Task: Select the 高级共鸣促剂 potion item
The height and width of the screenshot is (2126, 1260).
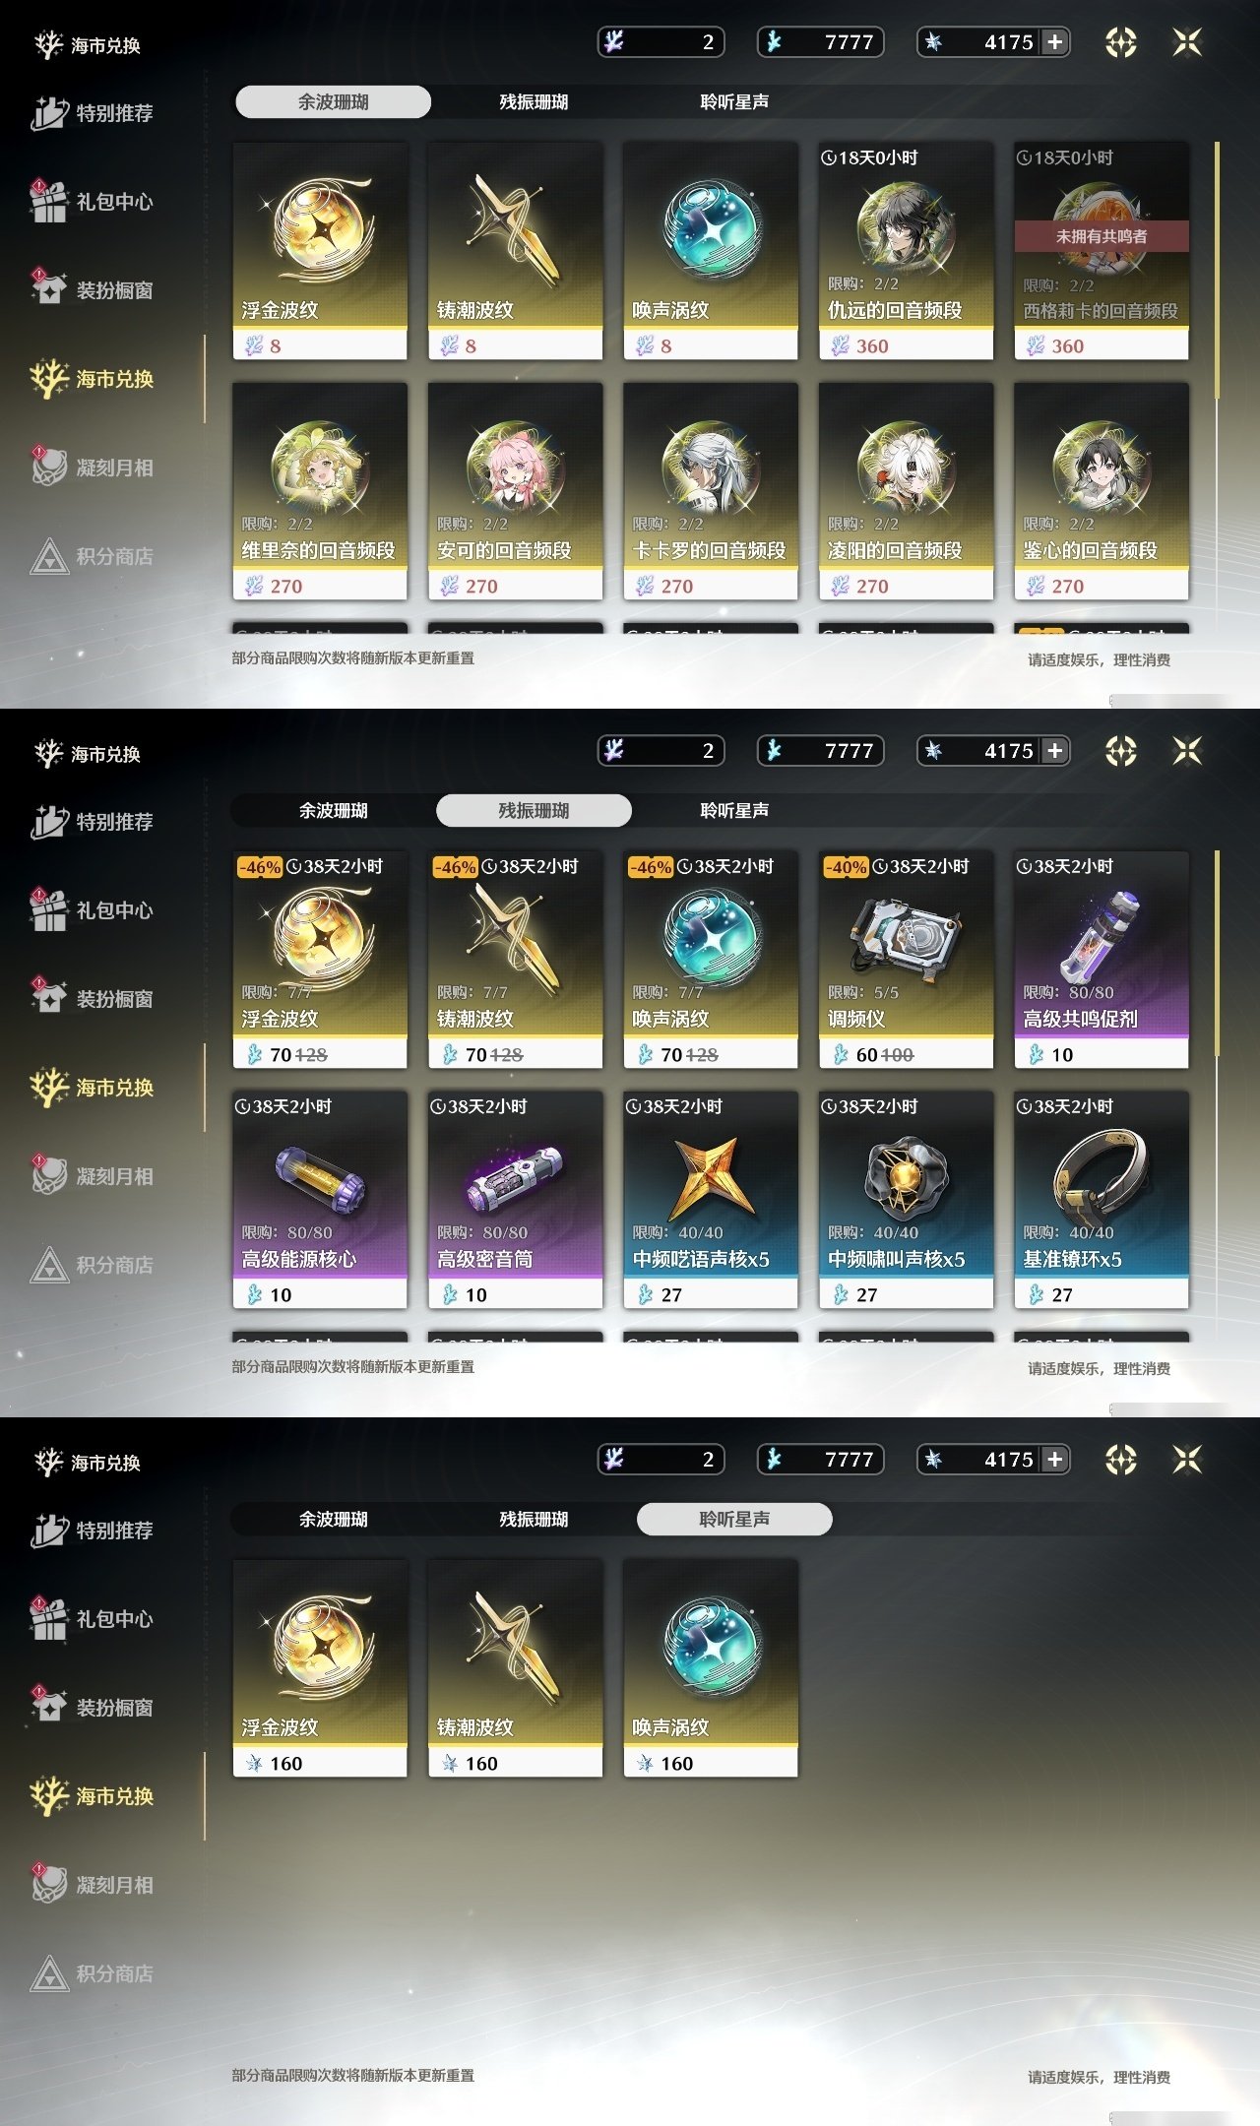Action: tap(1102, 960)
